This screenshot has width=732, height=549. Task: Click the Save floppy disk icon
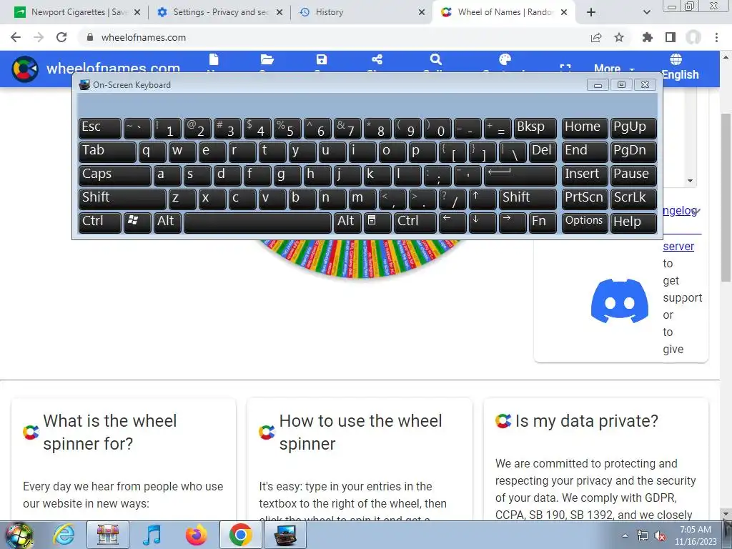322,60
